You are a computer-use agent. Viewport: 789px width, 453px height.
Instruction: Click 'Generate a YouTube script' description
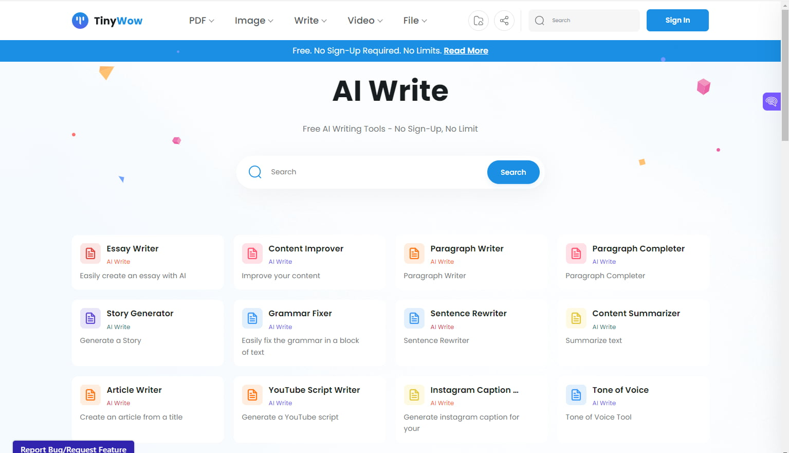tap(290, 417)
